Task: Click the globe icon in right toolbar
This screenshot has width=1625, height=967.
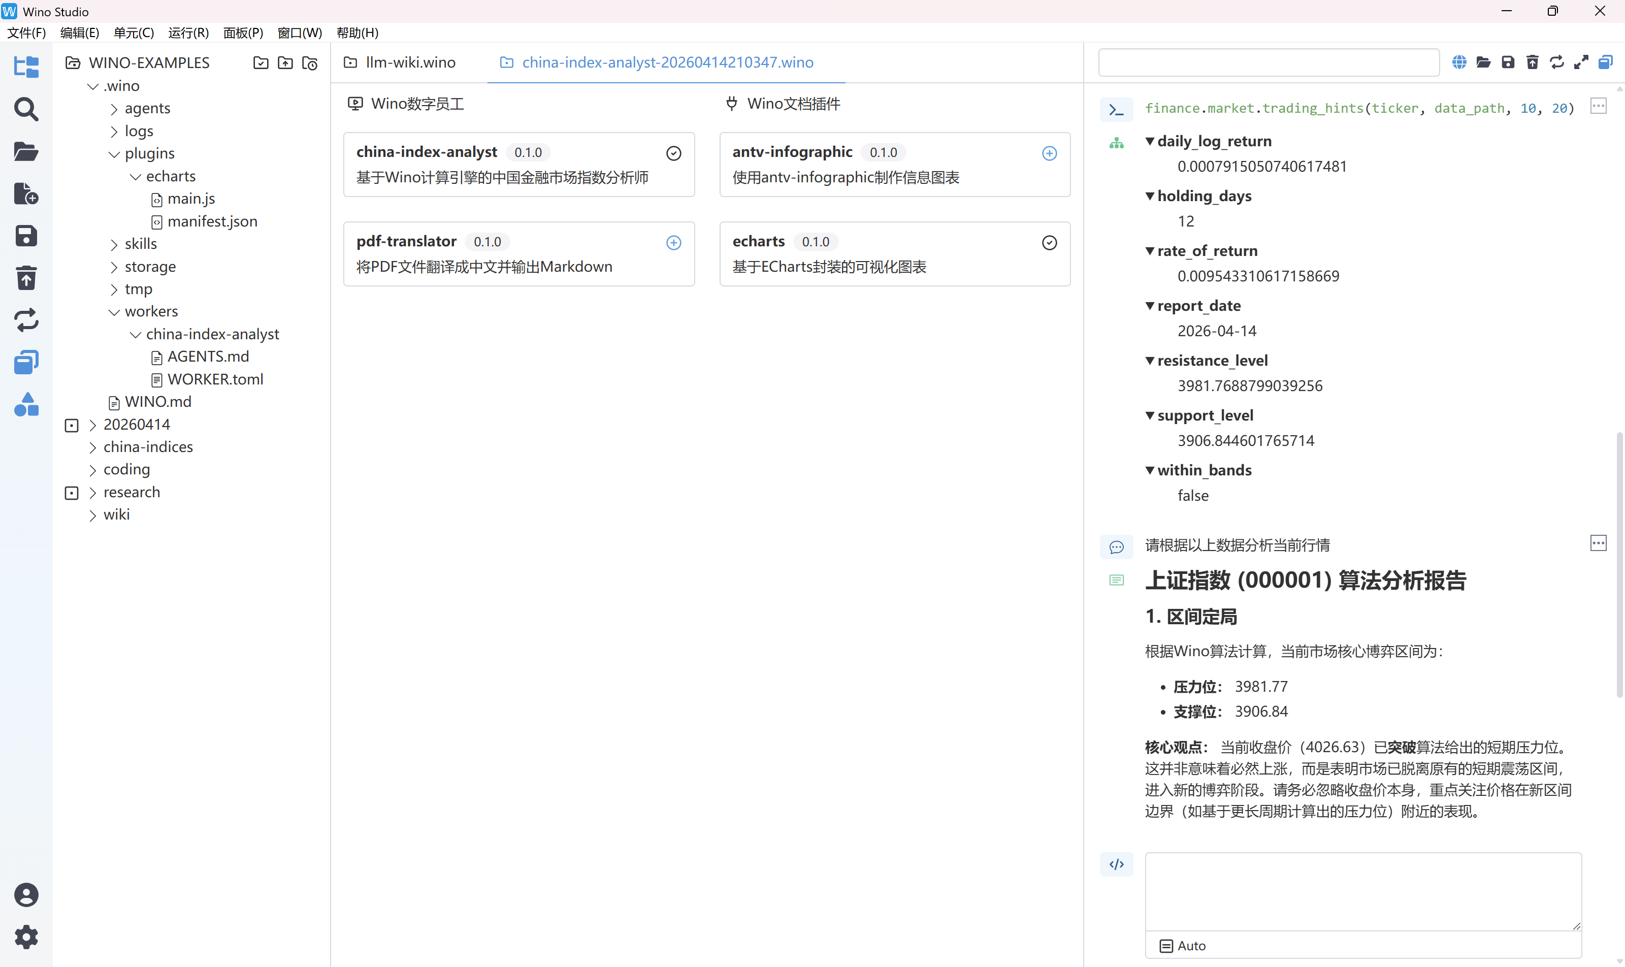Action: [x=1459, y=62]
